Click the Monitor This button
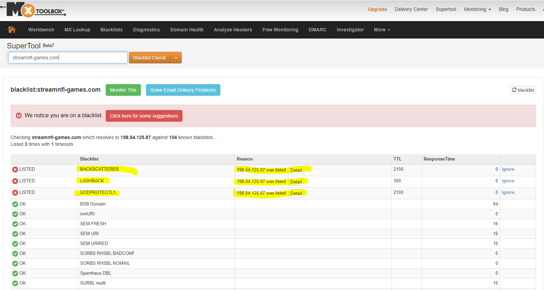544x290 pixels. coord(123,90)
